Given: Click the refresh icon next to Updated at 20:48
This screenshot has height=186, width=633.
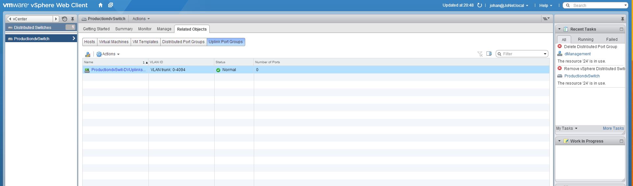Looking at the screenshot, I should [x=480, y=5].
